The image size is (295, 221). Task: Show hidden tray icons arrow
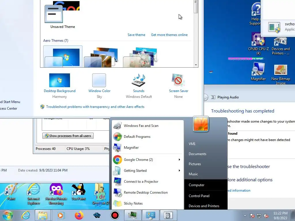point(245,216)
